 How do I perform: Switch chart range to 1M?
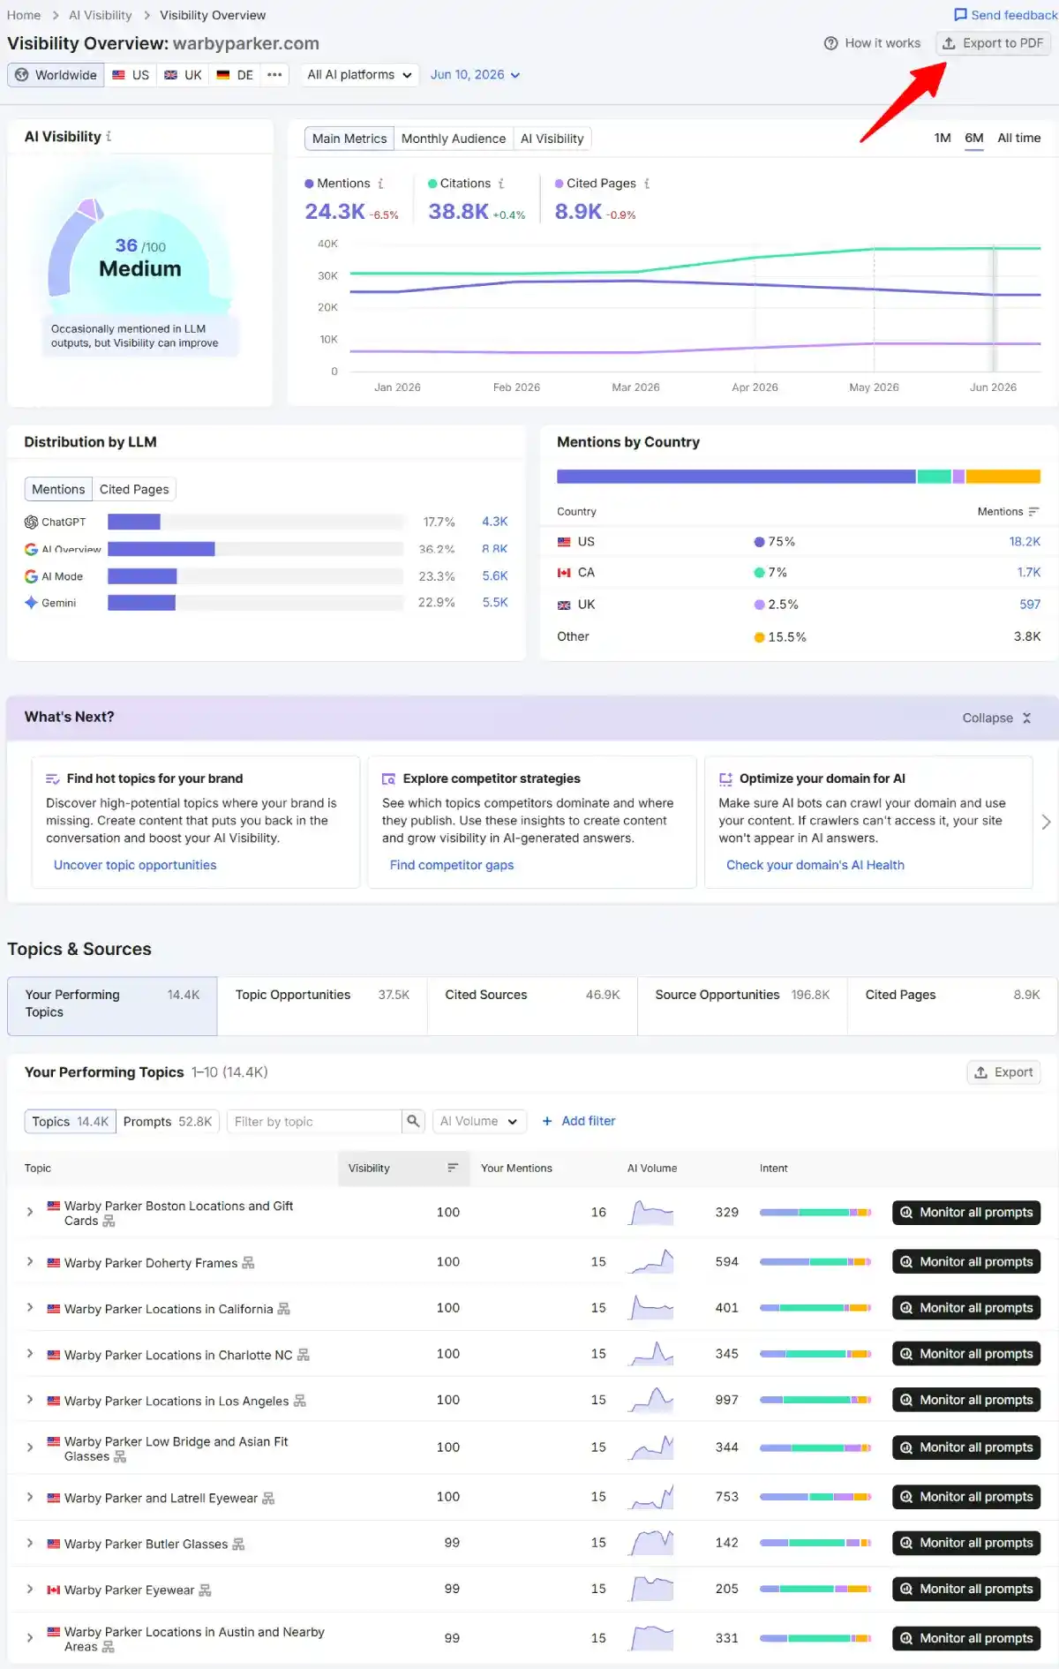(943, 138)
